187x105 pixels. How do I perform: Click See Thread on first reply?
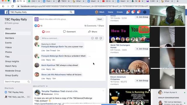click(x=51, y=50)
